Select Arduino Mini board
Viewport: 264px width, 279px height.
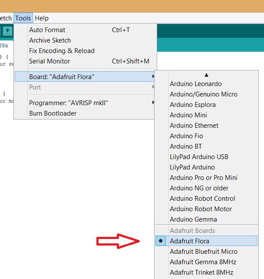click(206, 115)
